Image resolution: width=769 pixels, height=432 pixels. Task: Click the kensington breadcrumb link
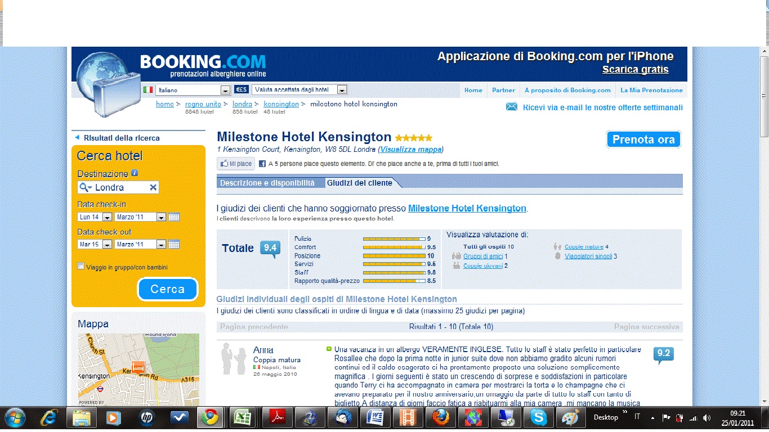[x=281, y=104]
